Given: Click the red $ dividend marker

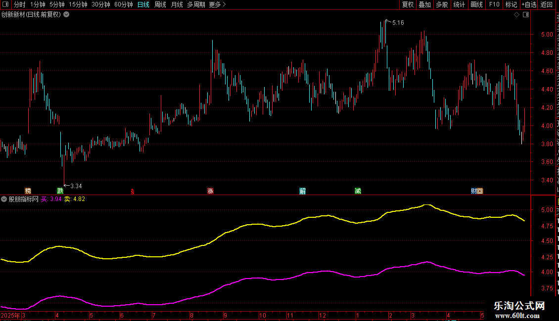Looking at the screenshot, I should click(x=132, y=192).
